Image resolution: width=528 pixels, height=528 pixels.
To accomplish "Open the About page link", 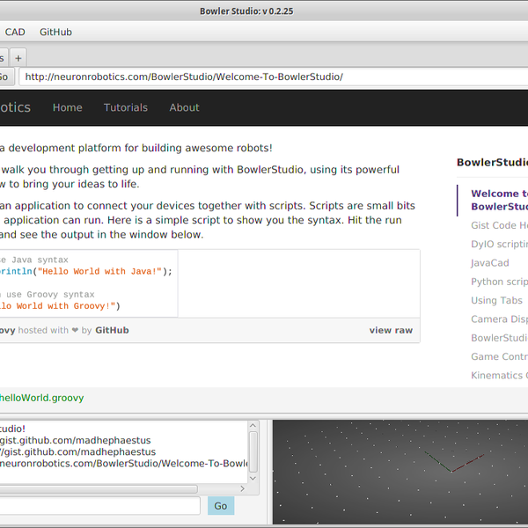I will pyautogui.click(x=184, y=107).
